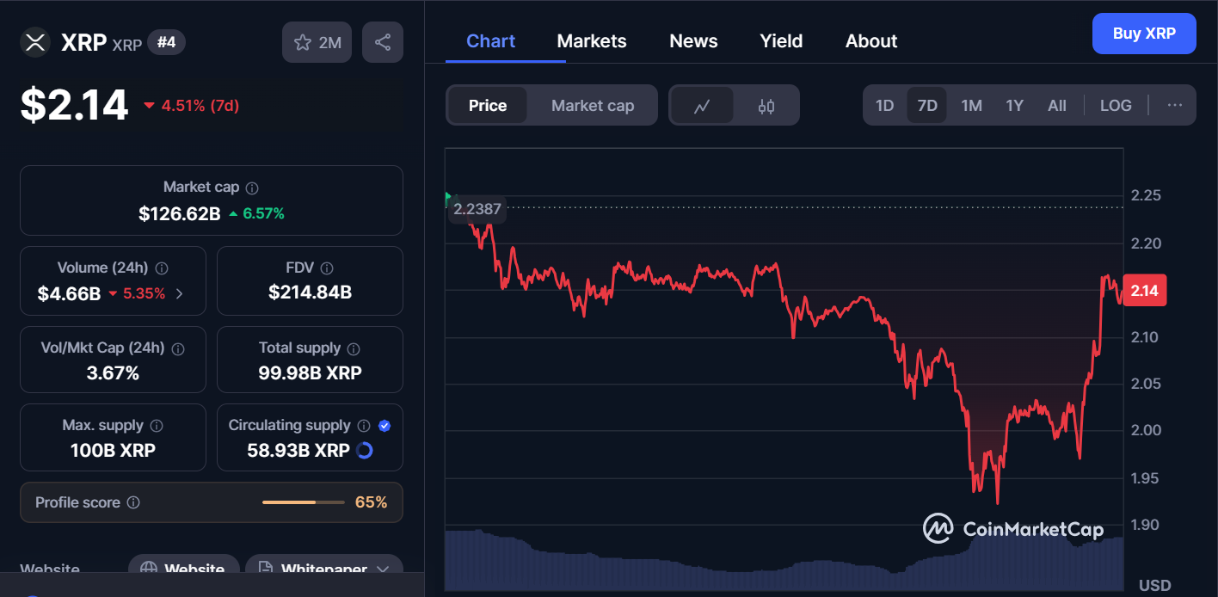Click the verified checkmark badge for circulating supply
Screen dimensions: 1218x597
point(384,426)
